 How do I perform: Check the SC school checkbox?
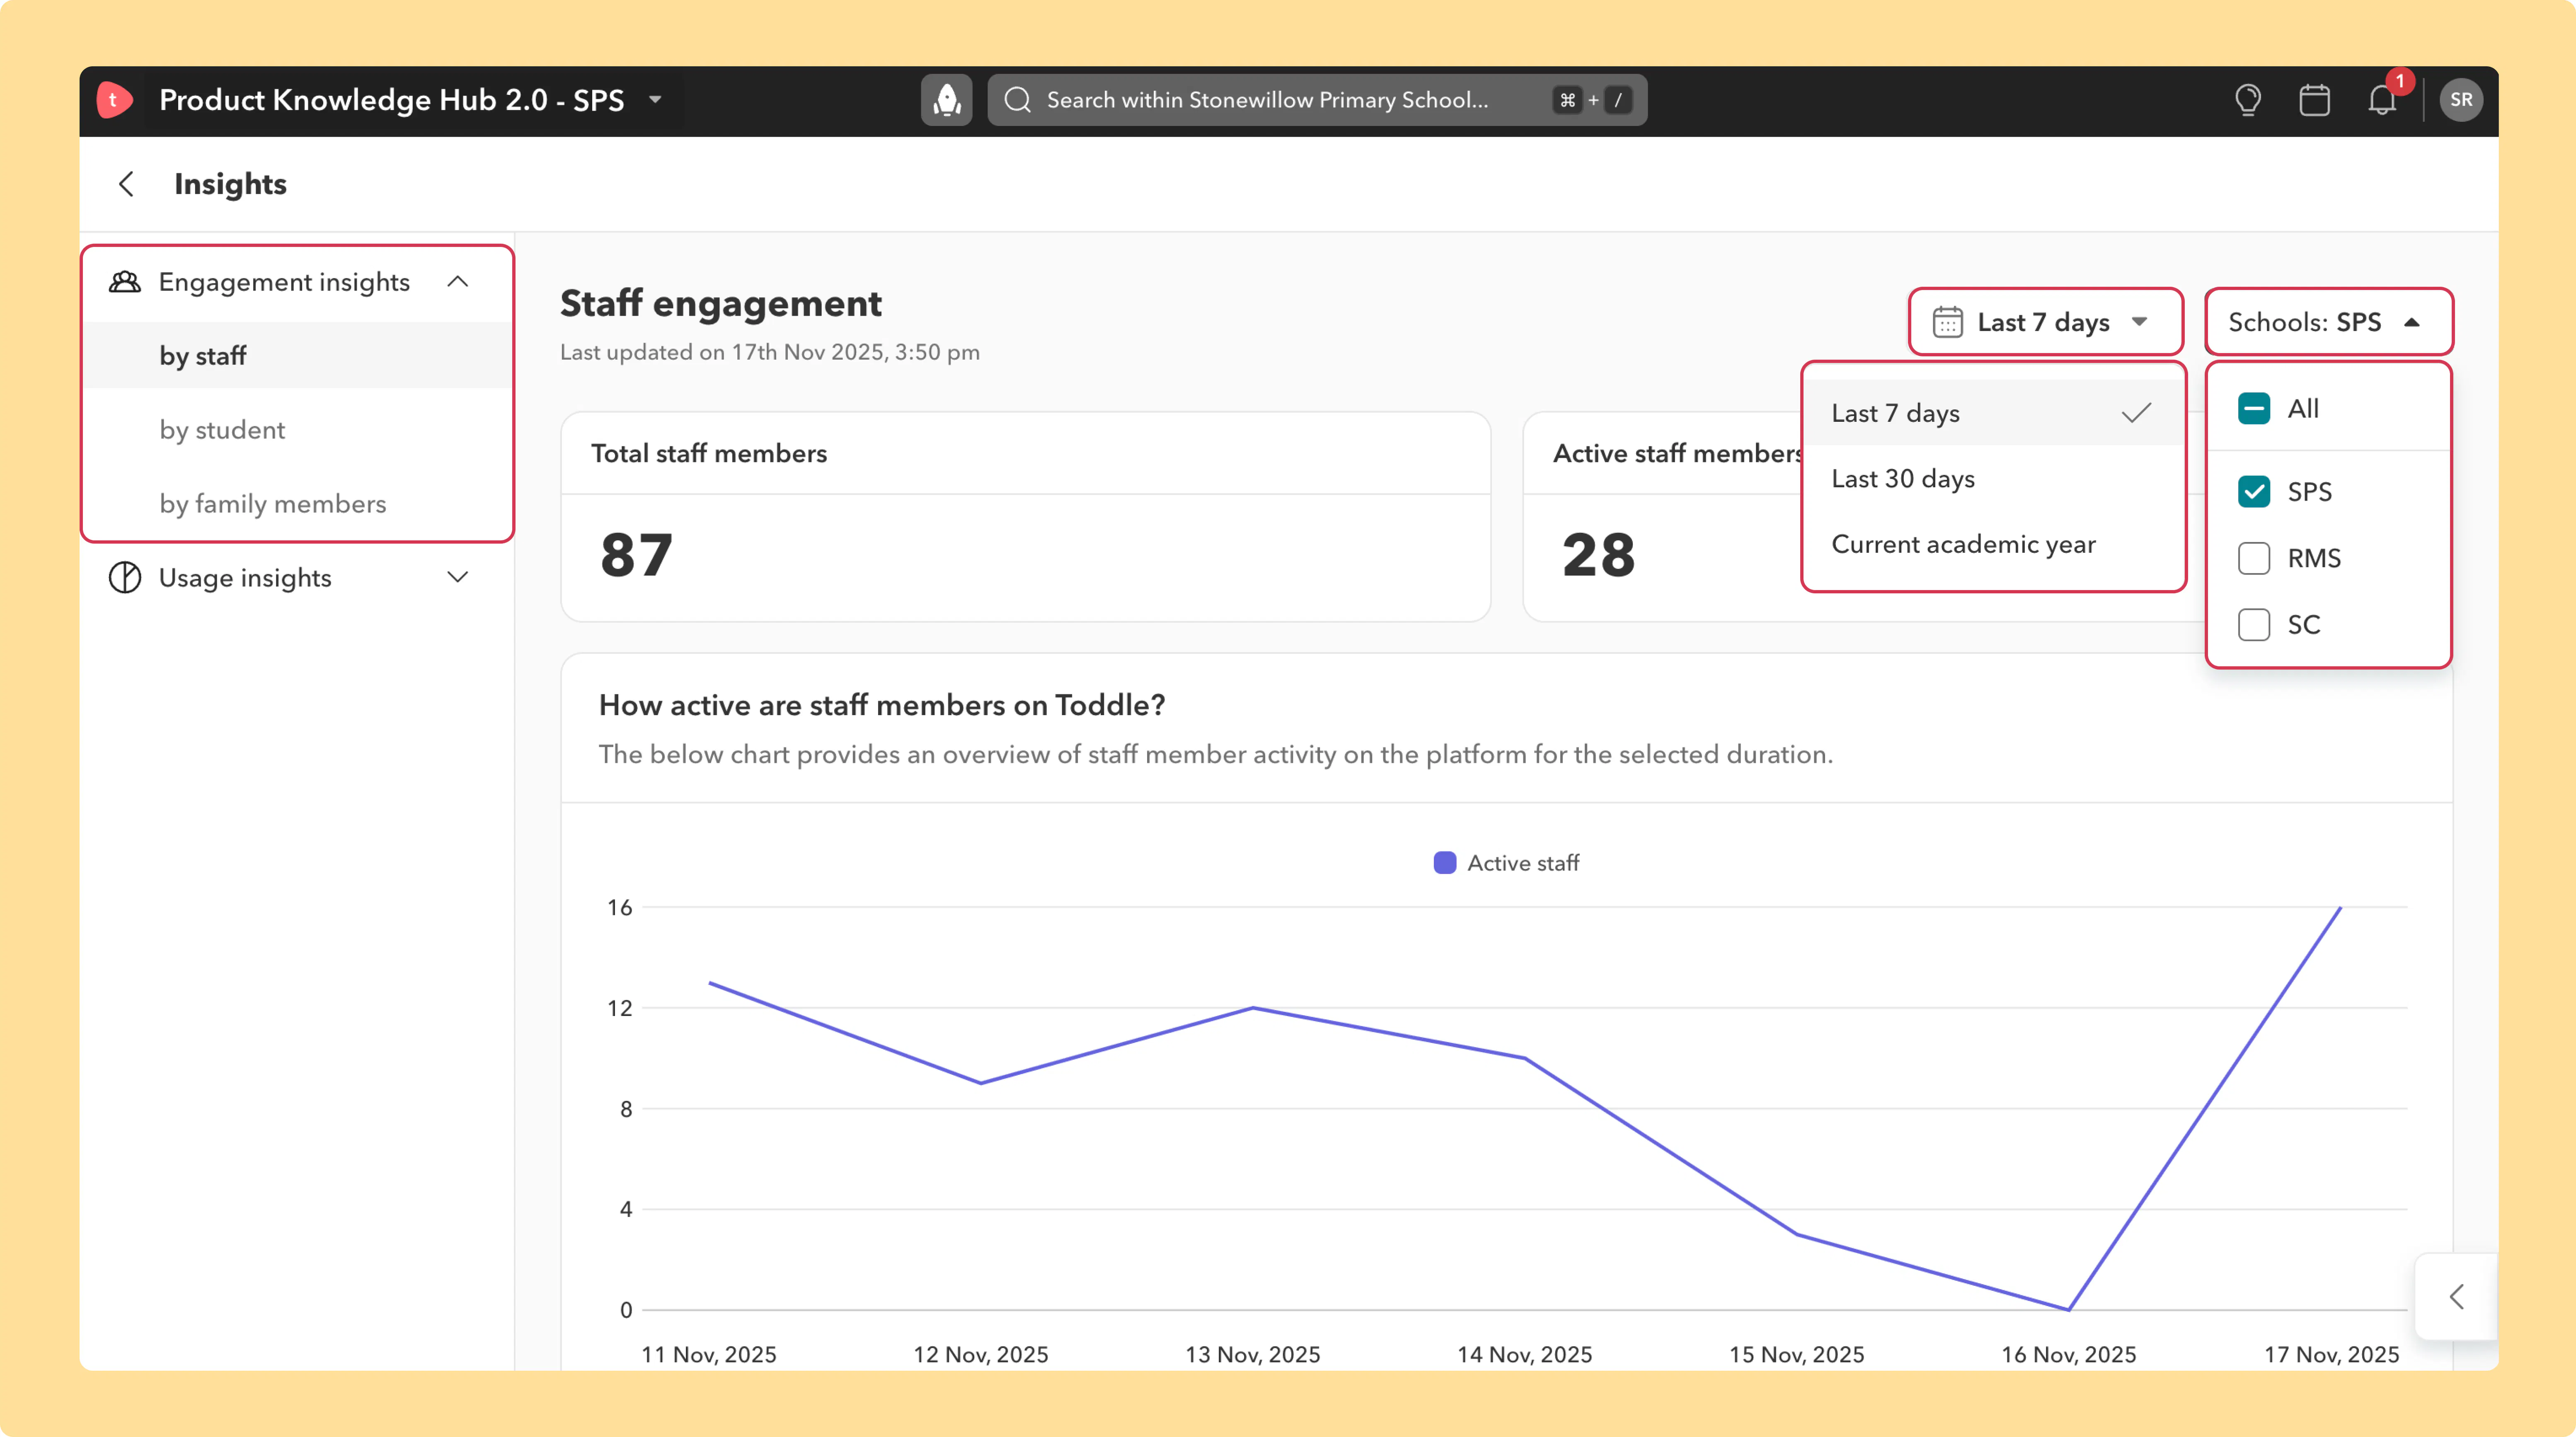(x=2254, y=625)
